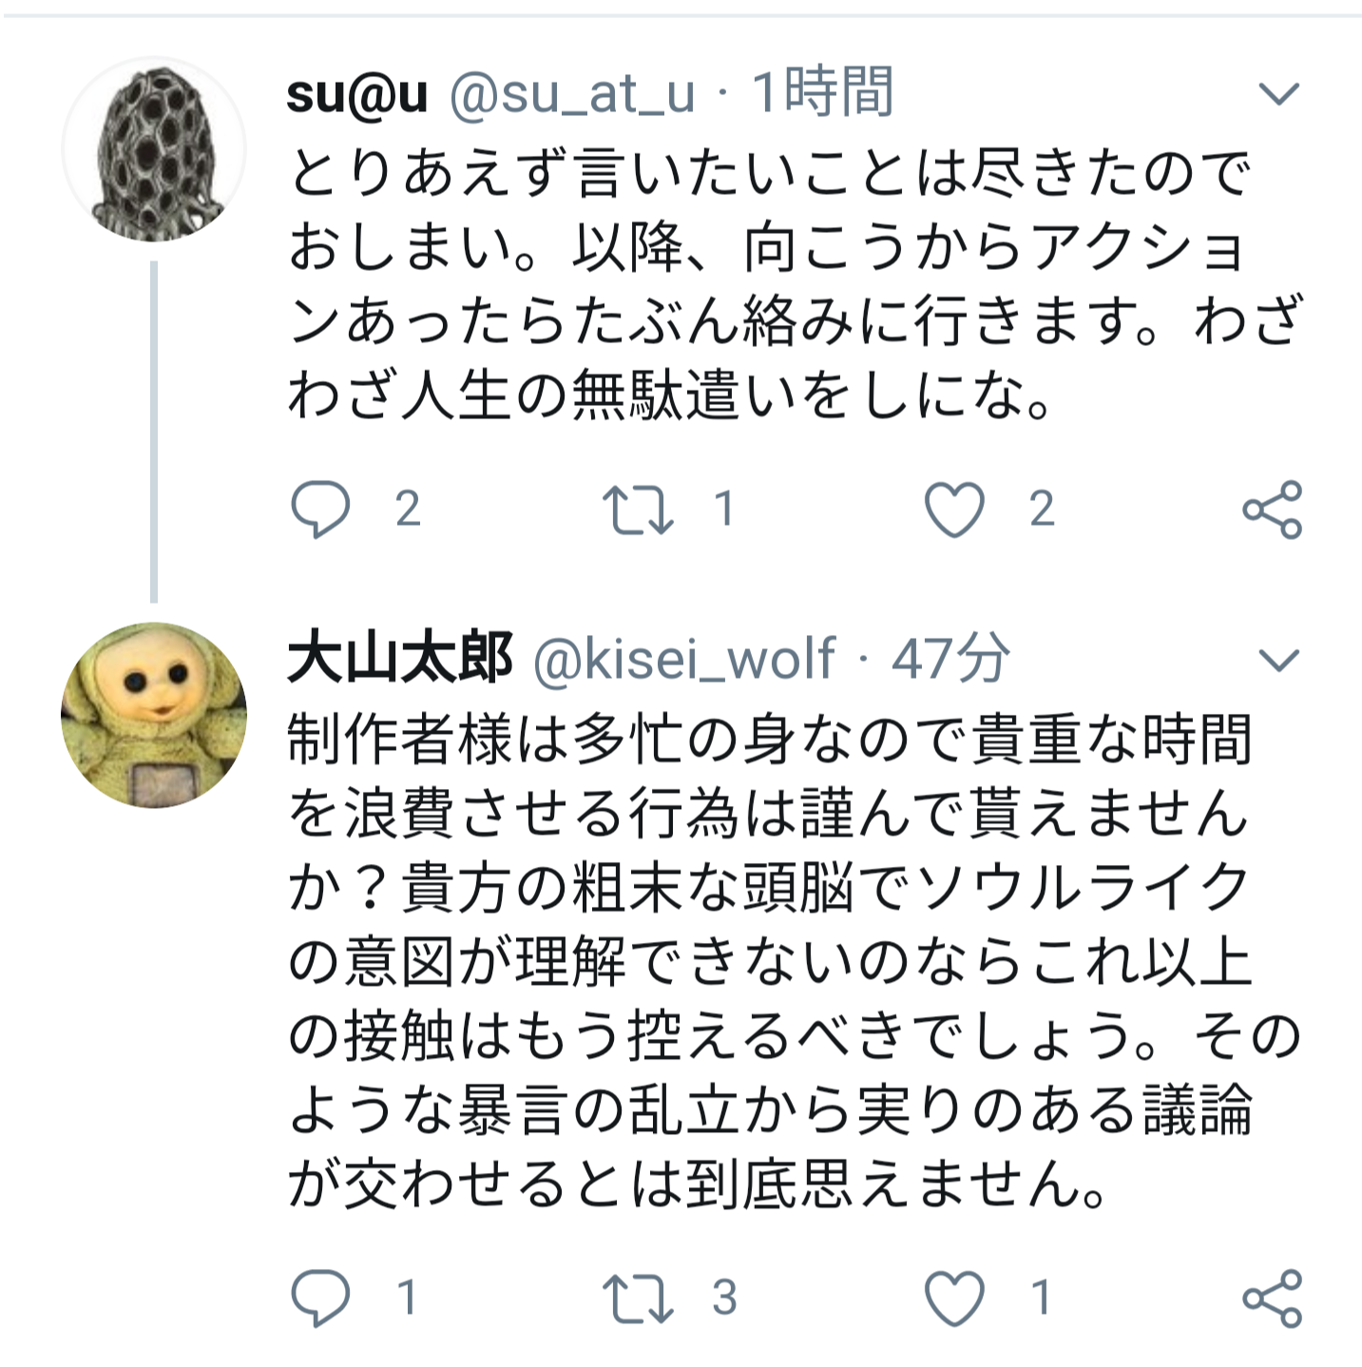Image resolution: width=1362 pixels, height=1367 pixels.
Task: Open the dropdown chevron on su@u's tweet
Action: (x=1278, y=93)
